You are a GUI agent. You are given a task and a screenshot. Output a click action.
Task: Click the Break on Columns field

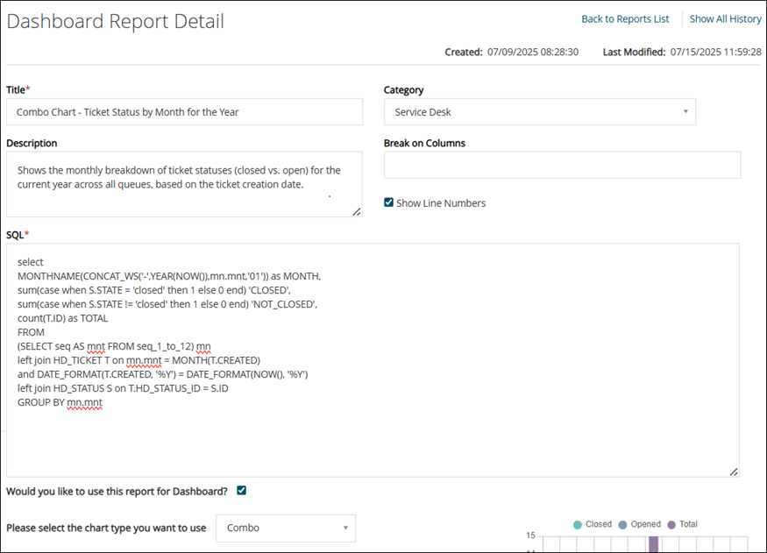pyautogui.click(x=562, y=165)
